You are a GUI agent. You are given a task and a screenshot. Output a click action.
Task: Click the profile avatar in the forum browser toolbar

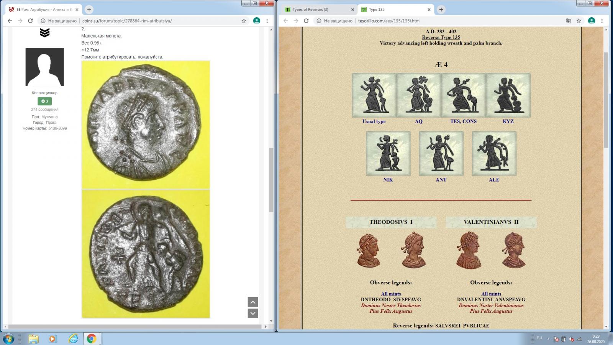[257, 21]
